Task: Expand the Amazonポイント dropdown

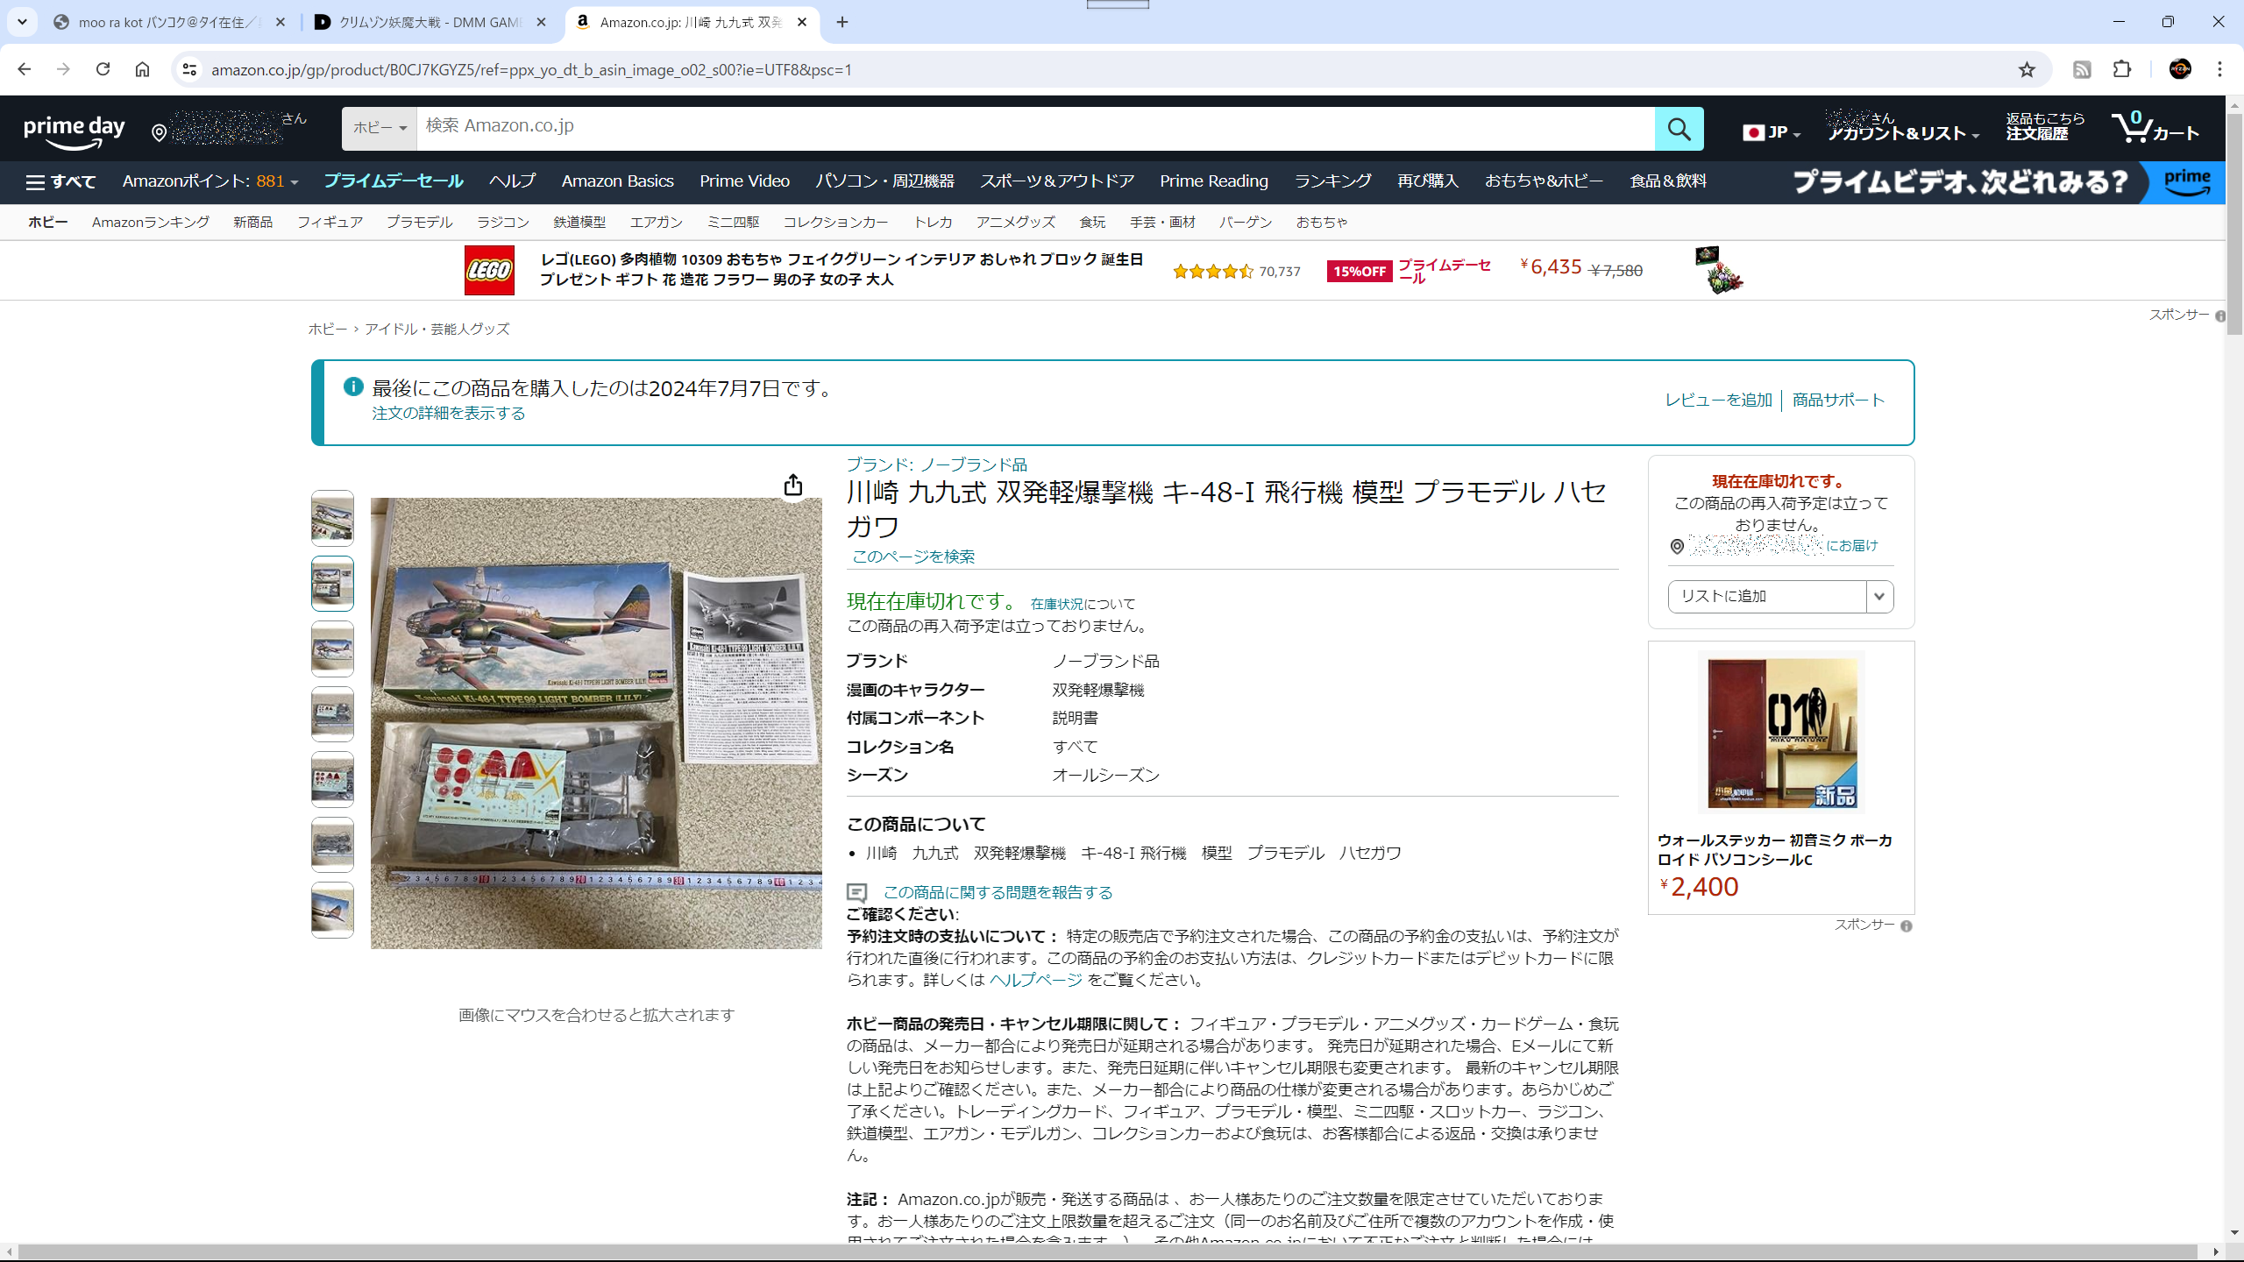Action: [210, 181]
